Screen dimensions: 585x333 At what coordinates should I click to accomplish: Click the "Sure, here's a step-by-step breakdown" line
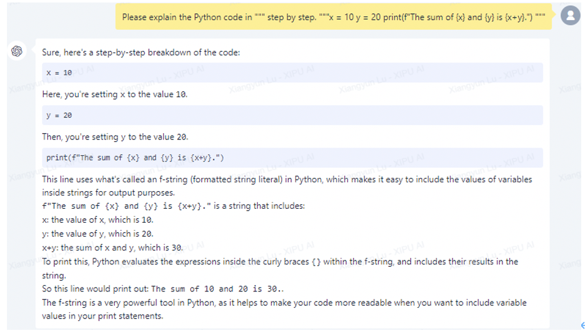point(141,52)
